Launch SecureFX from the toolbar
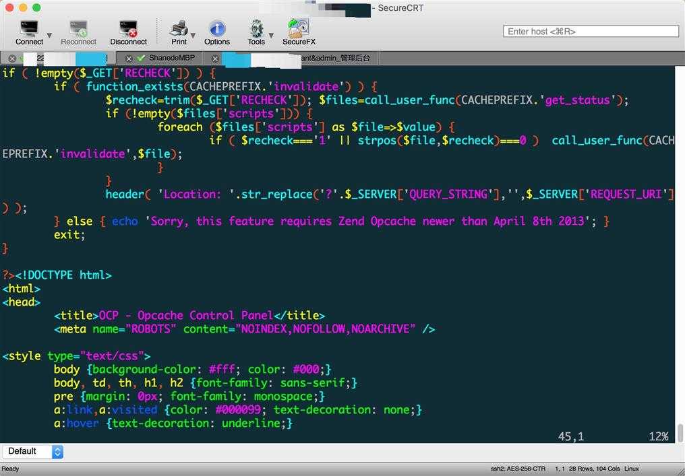This screenshot has height=476, width=685. tap(299, 33)
